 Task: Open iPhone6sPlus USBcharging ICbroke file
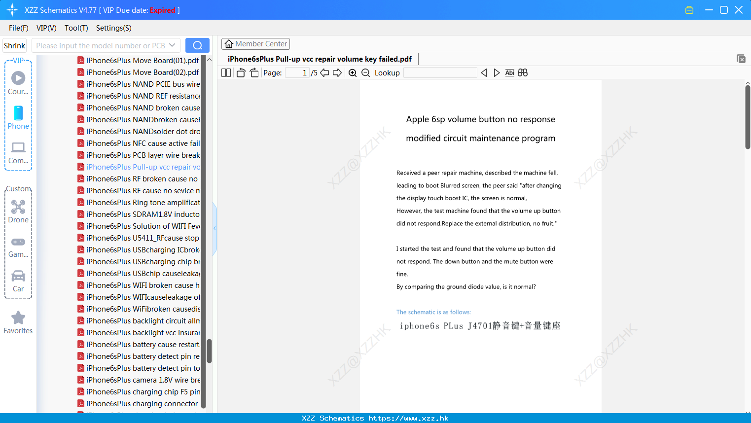coord(139,250)
